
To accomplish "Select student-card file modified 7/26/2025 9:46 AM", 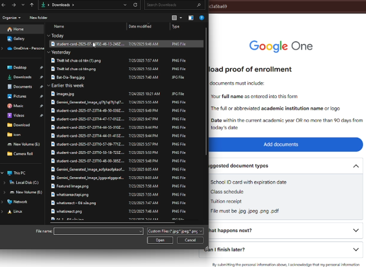I will click(126, 44).
